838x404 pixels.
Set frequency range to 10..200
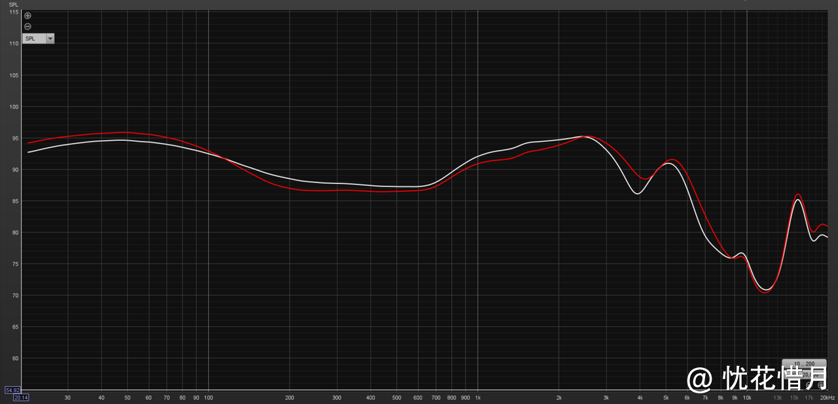coord(804,364)
